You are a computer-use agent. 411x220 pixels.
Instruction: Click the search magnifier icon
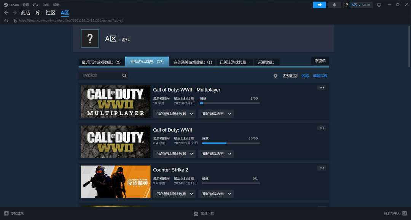pyautogui.click(x=124, y=76)
